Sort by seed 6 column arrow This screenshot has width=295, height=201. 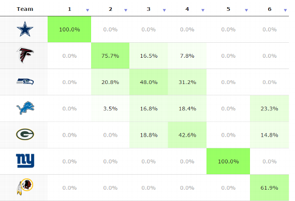[285, 10]
